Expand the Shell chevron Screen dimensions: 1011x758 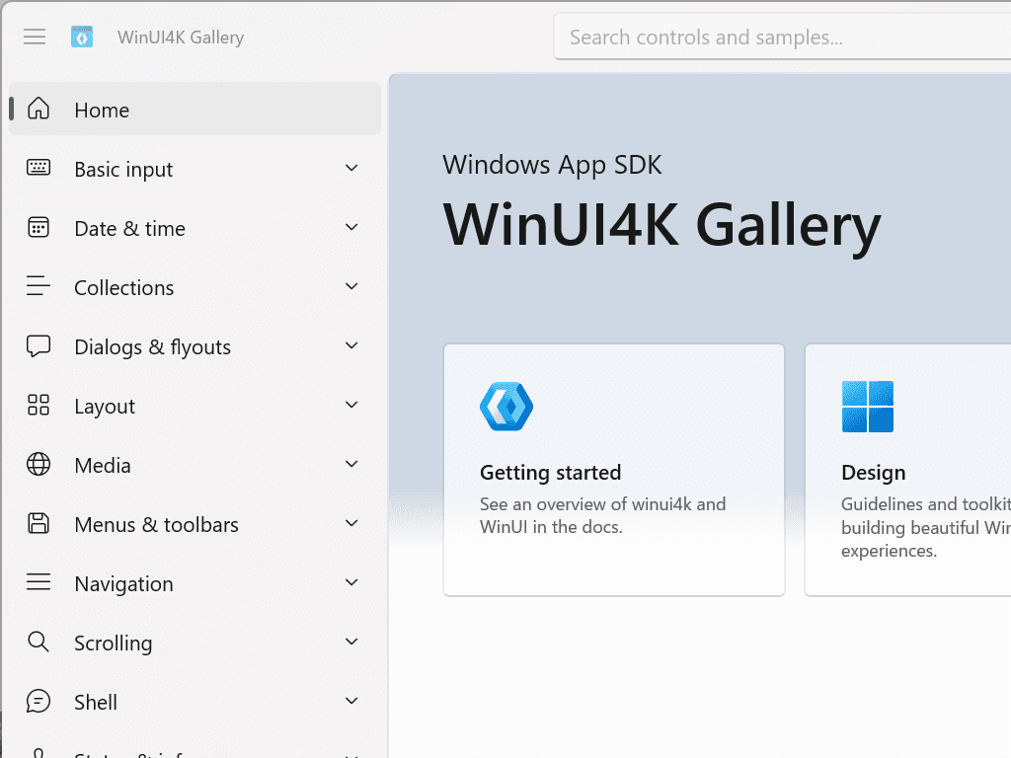tap(351, 701)
